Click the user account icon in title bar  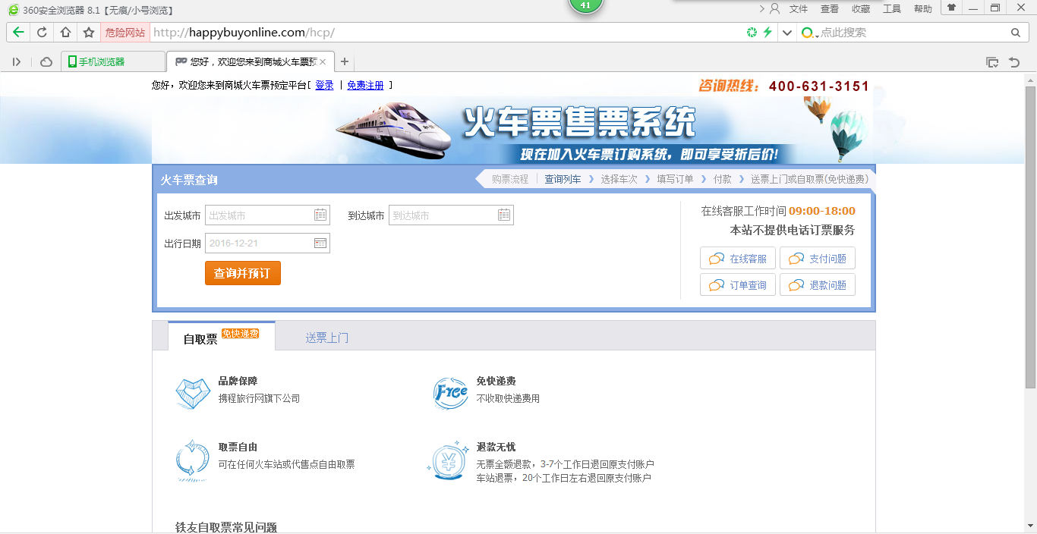point(774,9)
